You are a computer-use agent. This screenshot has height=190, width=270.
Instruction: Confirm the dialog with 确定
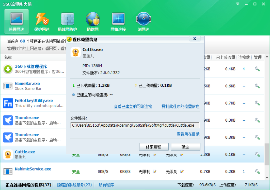point(186,146)
